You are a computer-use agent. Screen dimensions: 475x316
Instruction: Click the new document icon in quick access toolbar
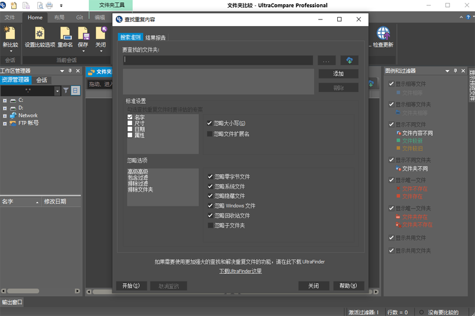(14, 5)
